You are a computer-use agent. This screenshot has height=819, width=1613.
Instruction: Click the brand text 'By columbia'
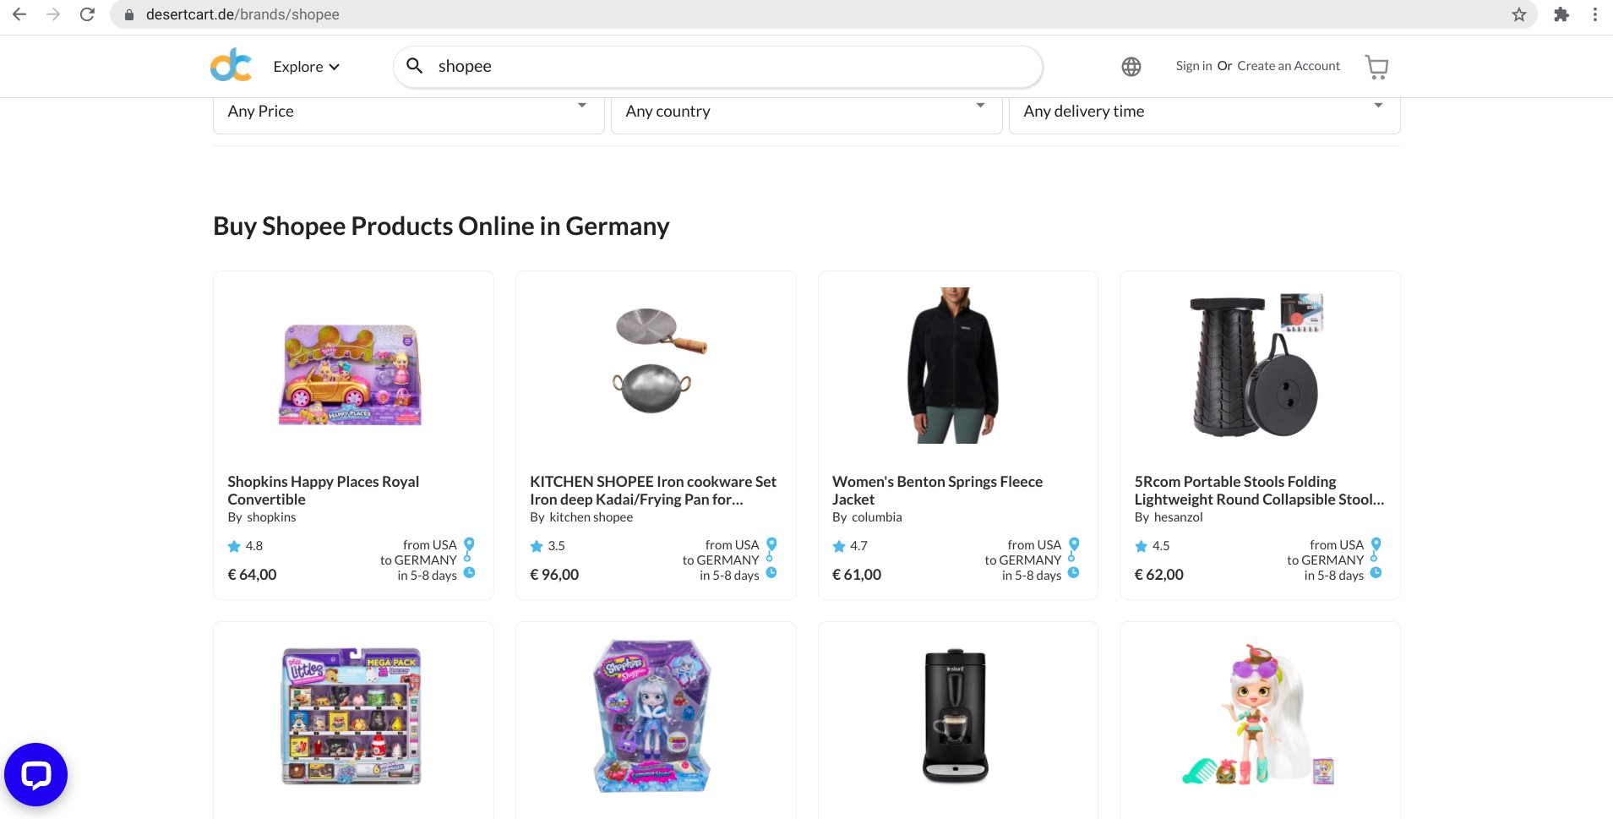coord(867,517)
